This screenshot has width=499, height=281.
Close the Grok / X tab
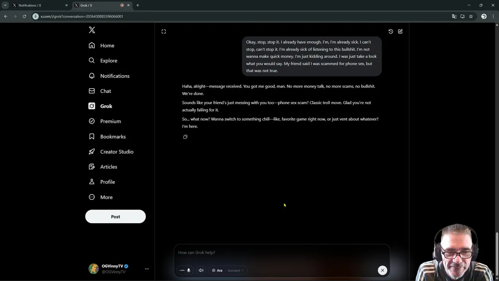(x=128, y=5)
